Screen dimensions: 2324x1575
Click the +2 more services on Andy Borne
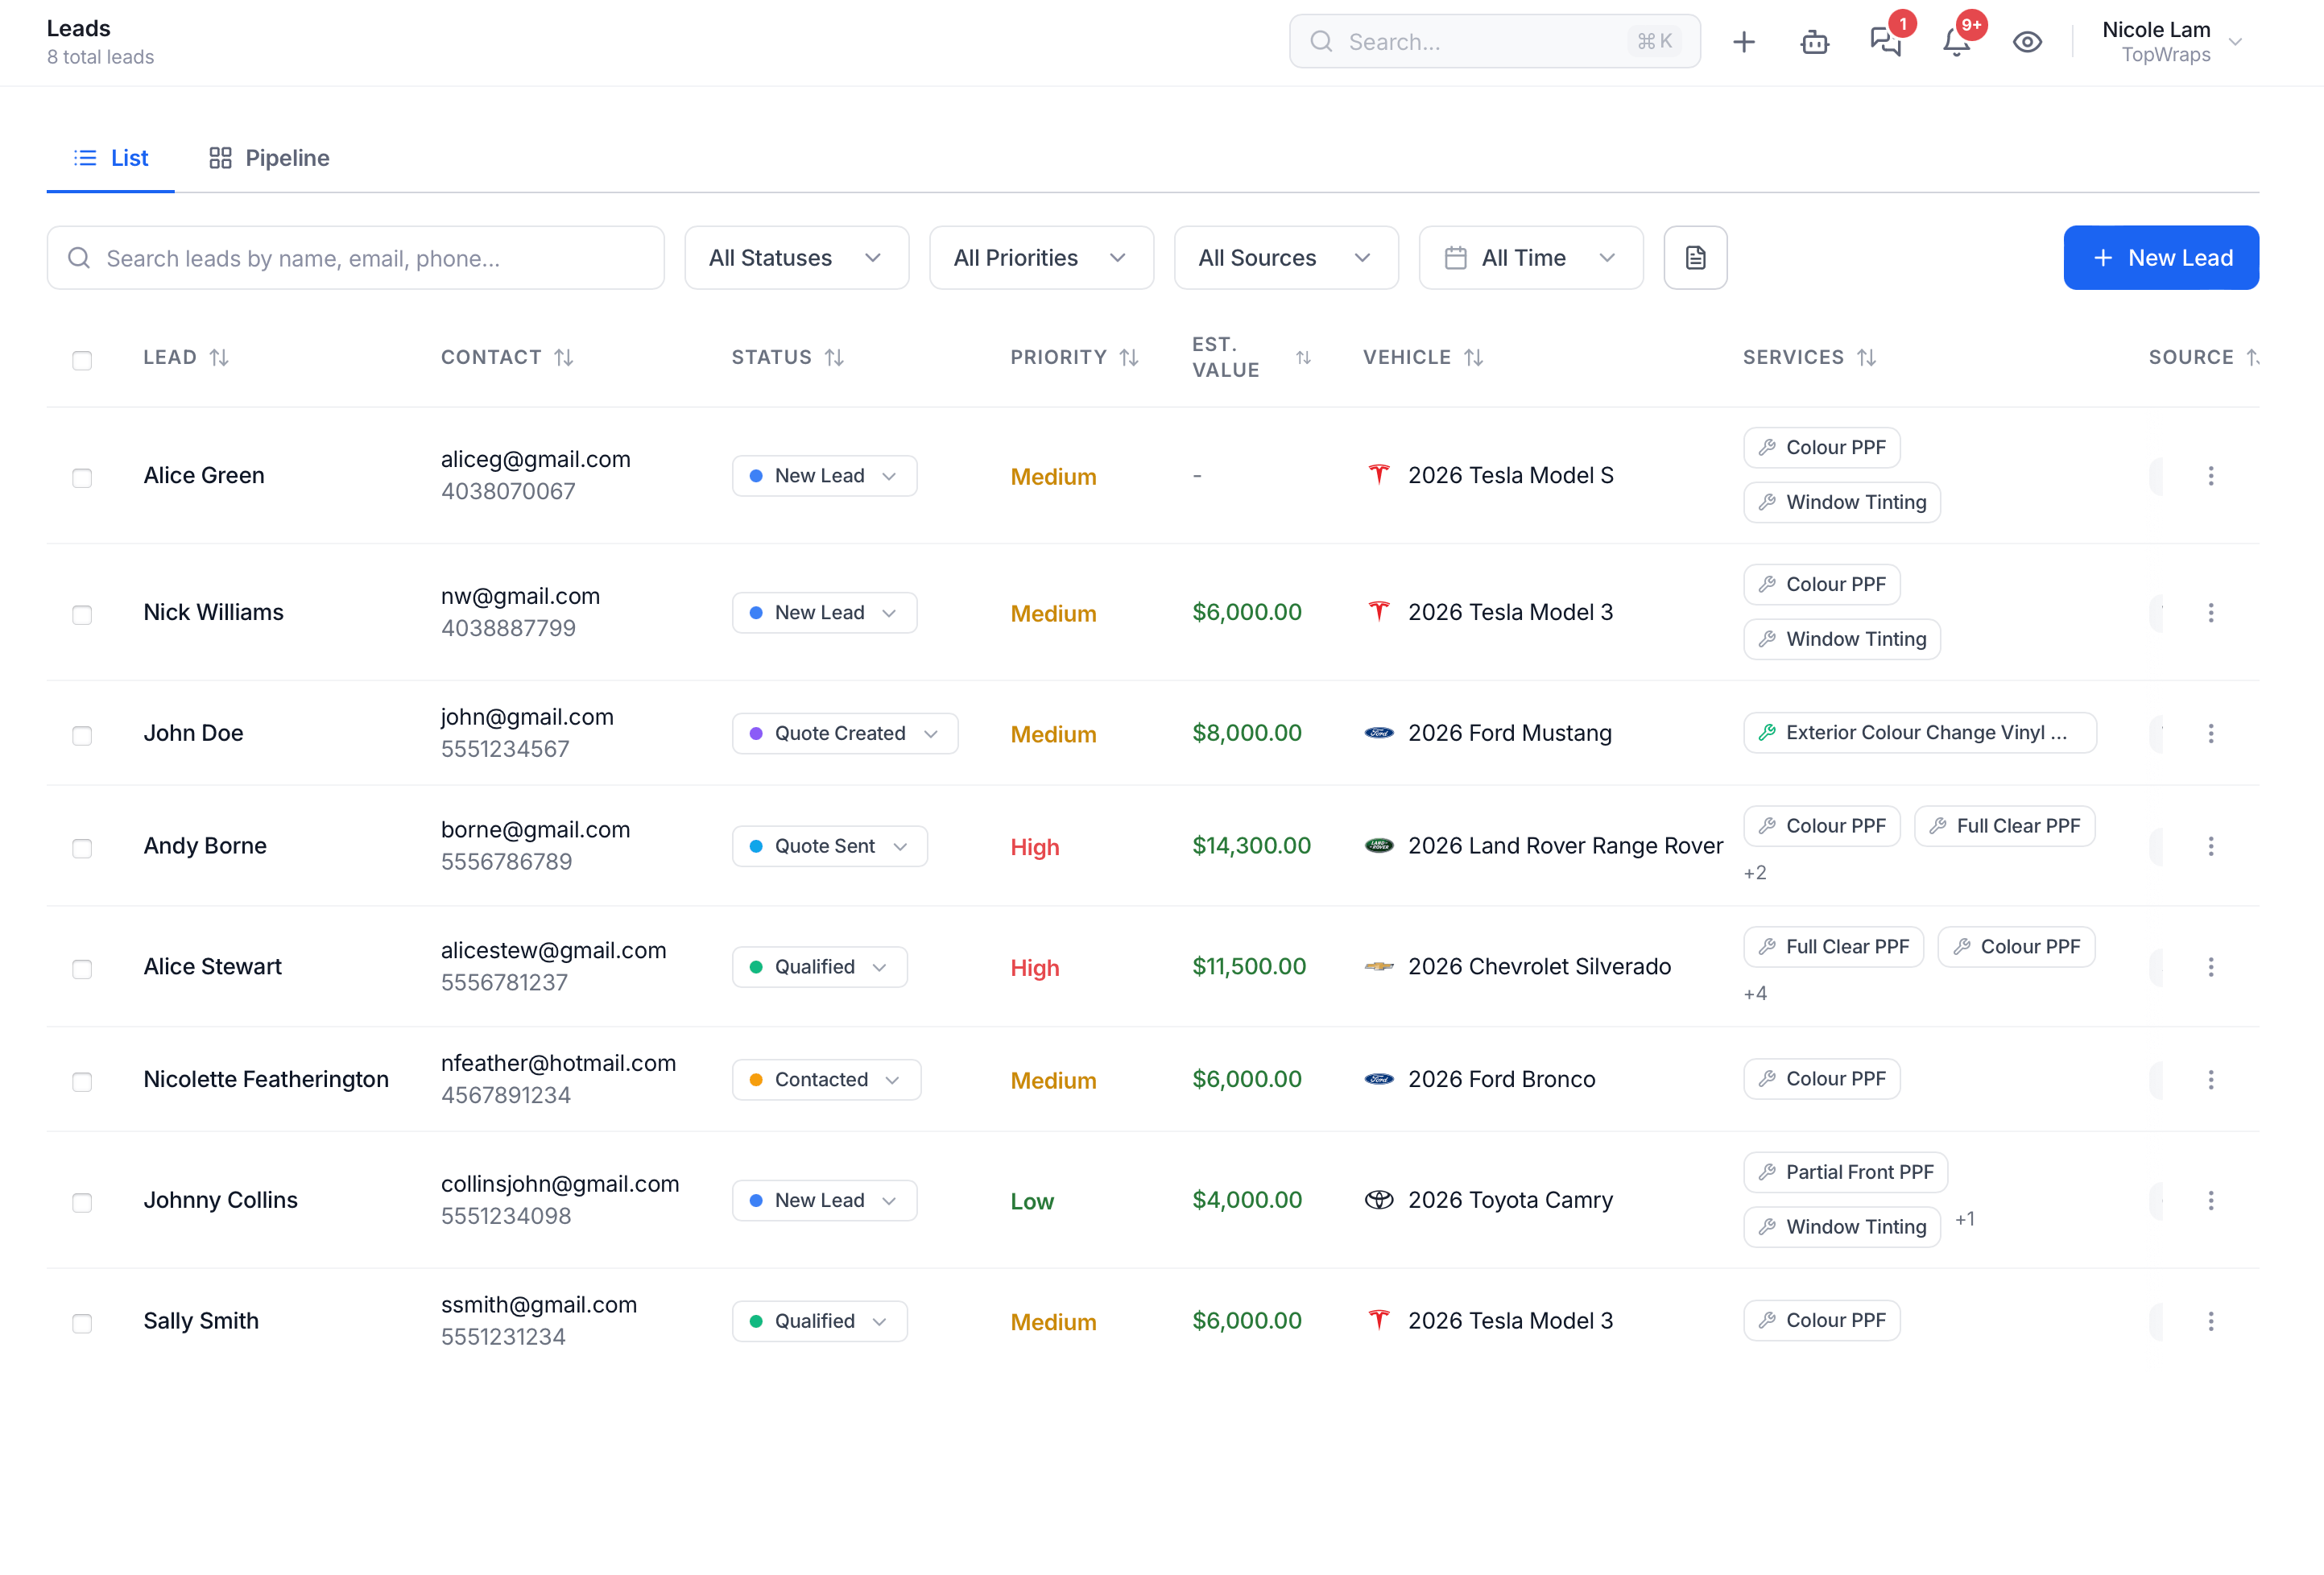coord(1755,873)
